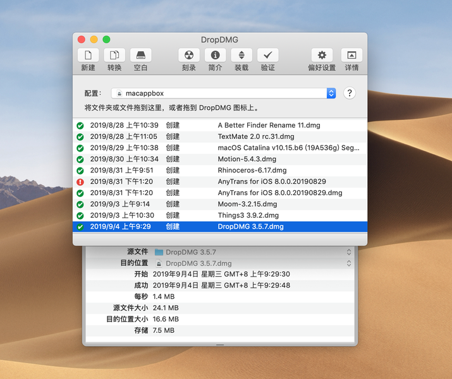Select AnyTrans for iOS 8.0.0.20190829.dmg entry

[220, 193]
